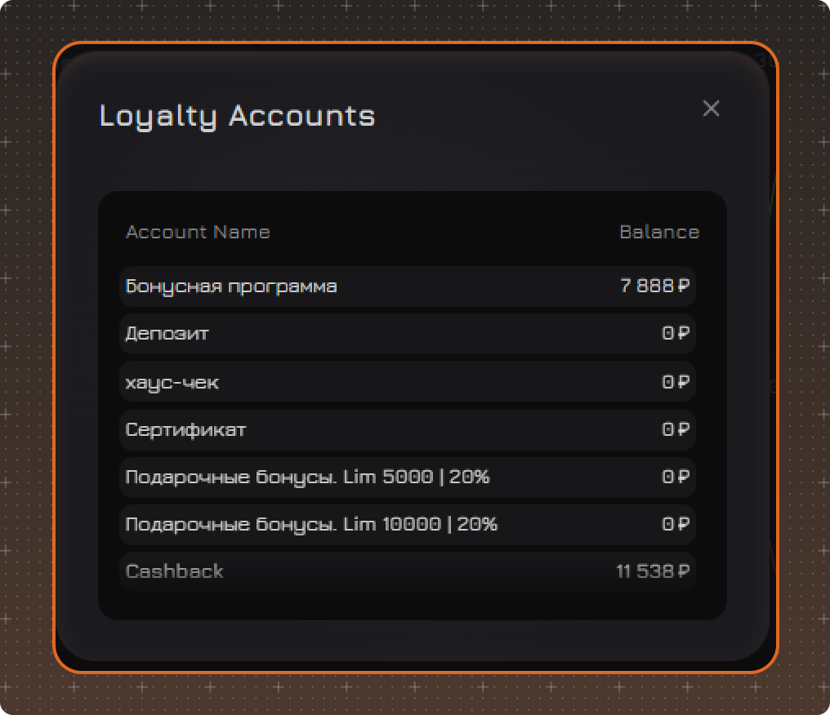Select the Депозит account row

(408, 334)
